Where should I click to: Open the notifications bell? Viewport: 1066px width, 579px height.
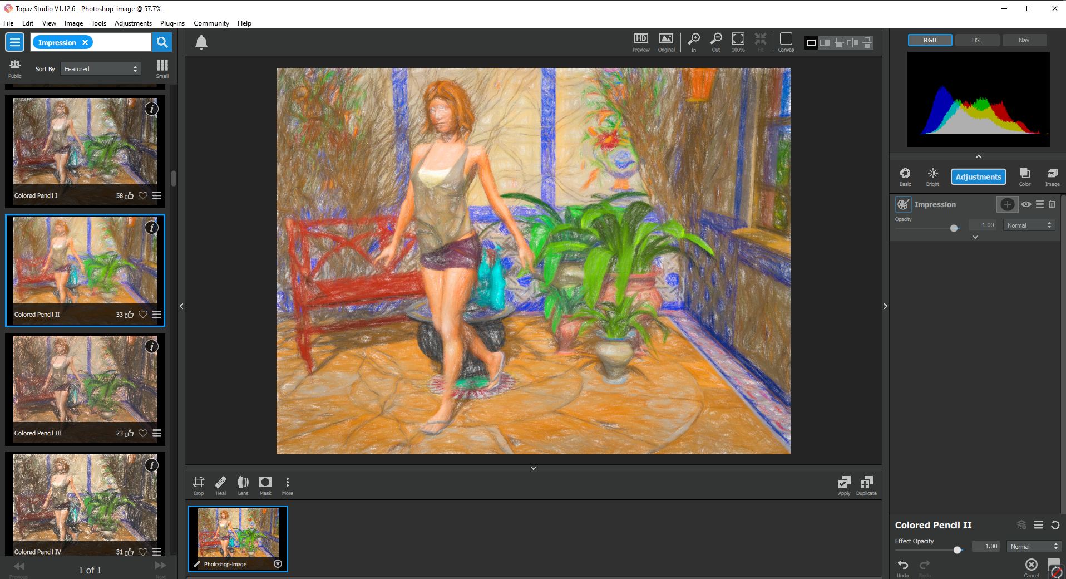[x=201, y=42]
